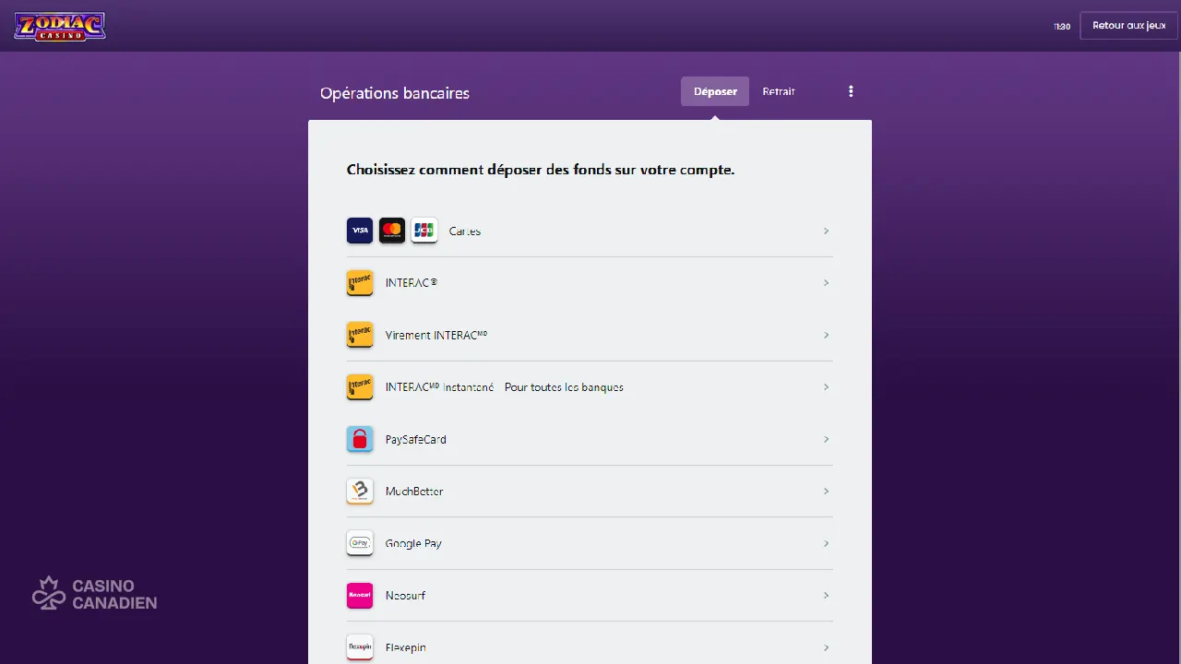Open the three-dot more options menu

tap(851, 91)
